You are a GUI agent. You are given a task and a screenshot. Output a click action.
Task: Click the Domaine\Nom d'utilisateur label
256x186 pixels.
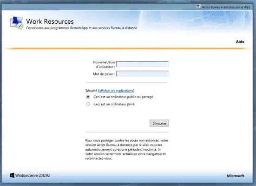[x=104, y=64]
